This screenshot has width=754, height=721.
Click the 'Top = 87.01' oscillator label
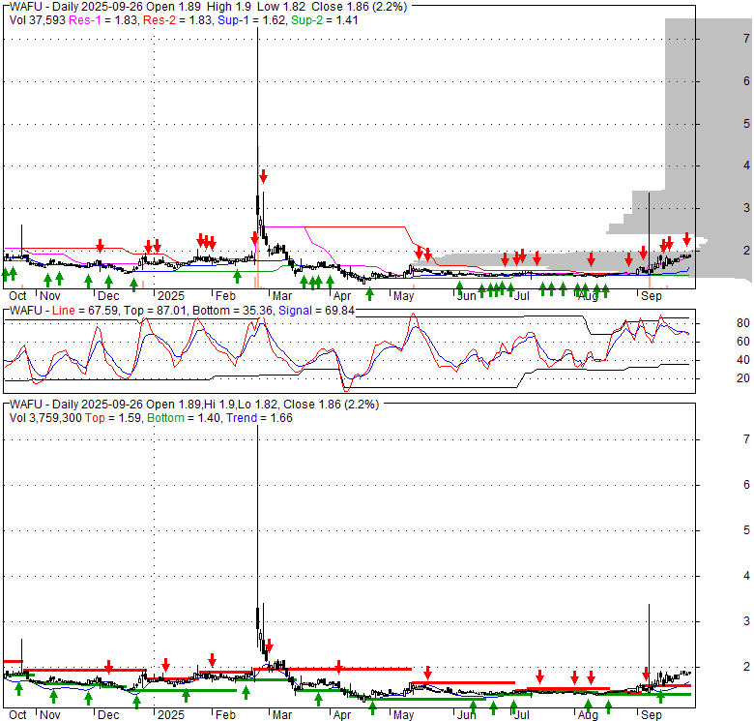click(155, 311)
